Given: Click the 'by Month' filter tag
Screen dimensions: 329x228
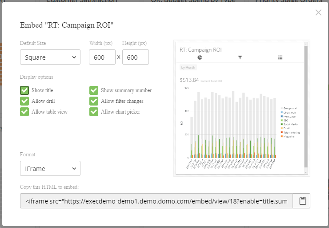Looking at the screenshot, I should click(188, 67).
